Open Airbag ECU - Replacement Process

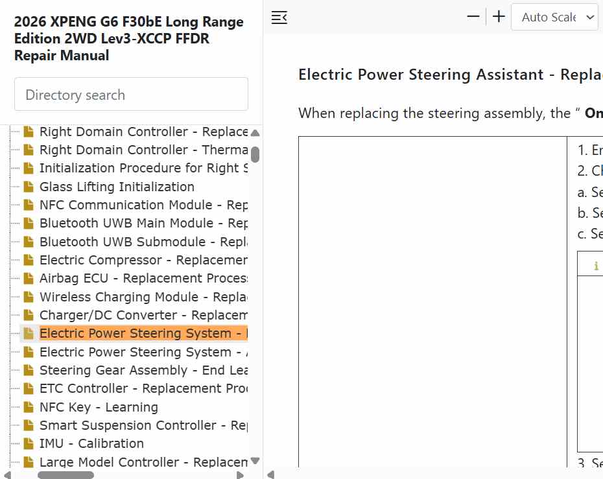143,278
